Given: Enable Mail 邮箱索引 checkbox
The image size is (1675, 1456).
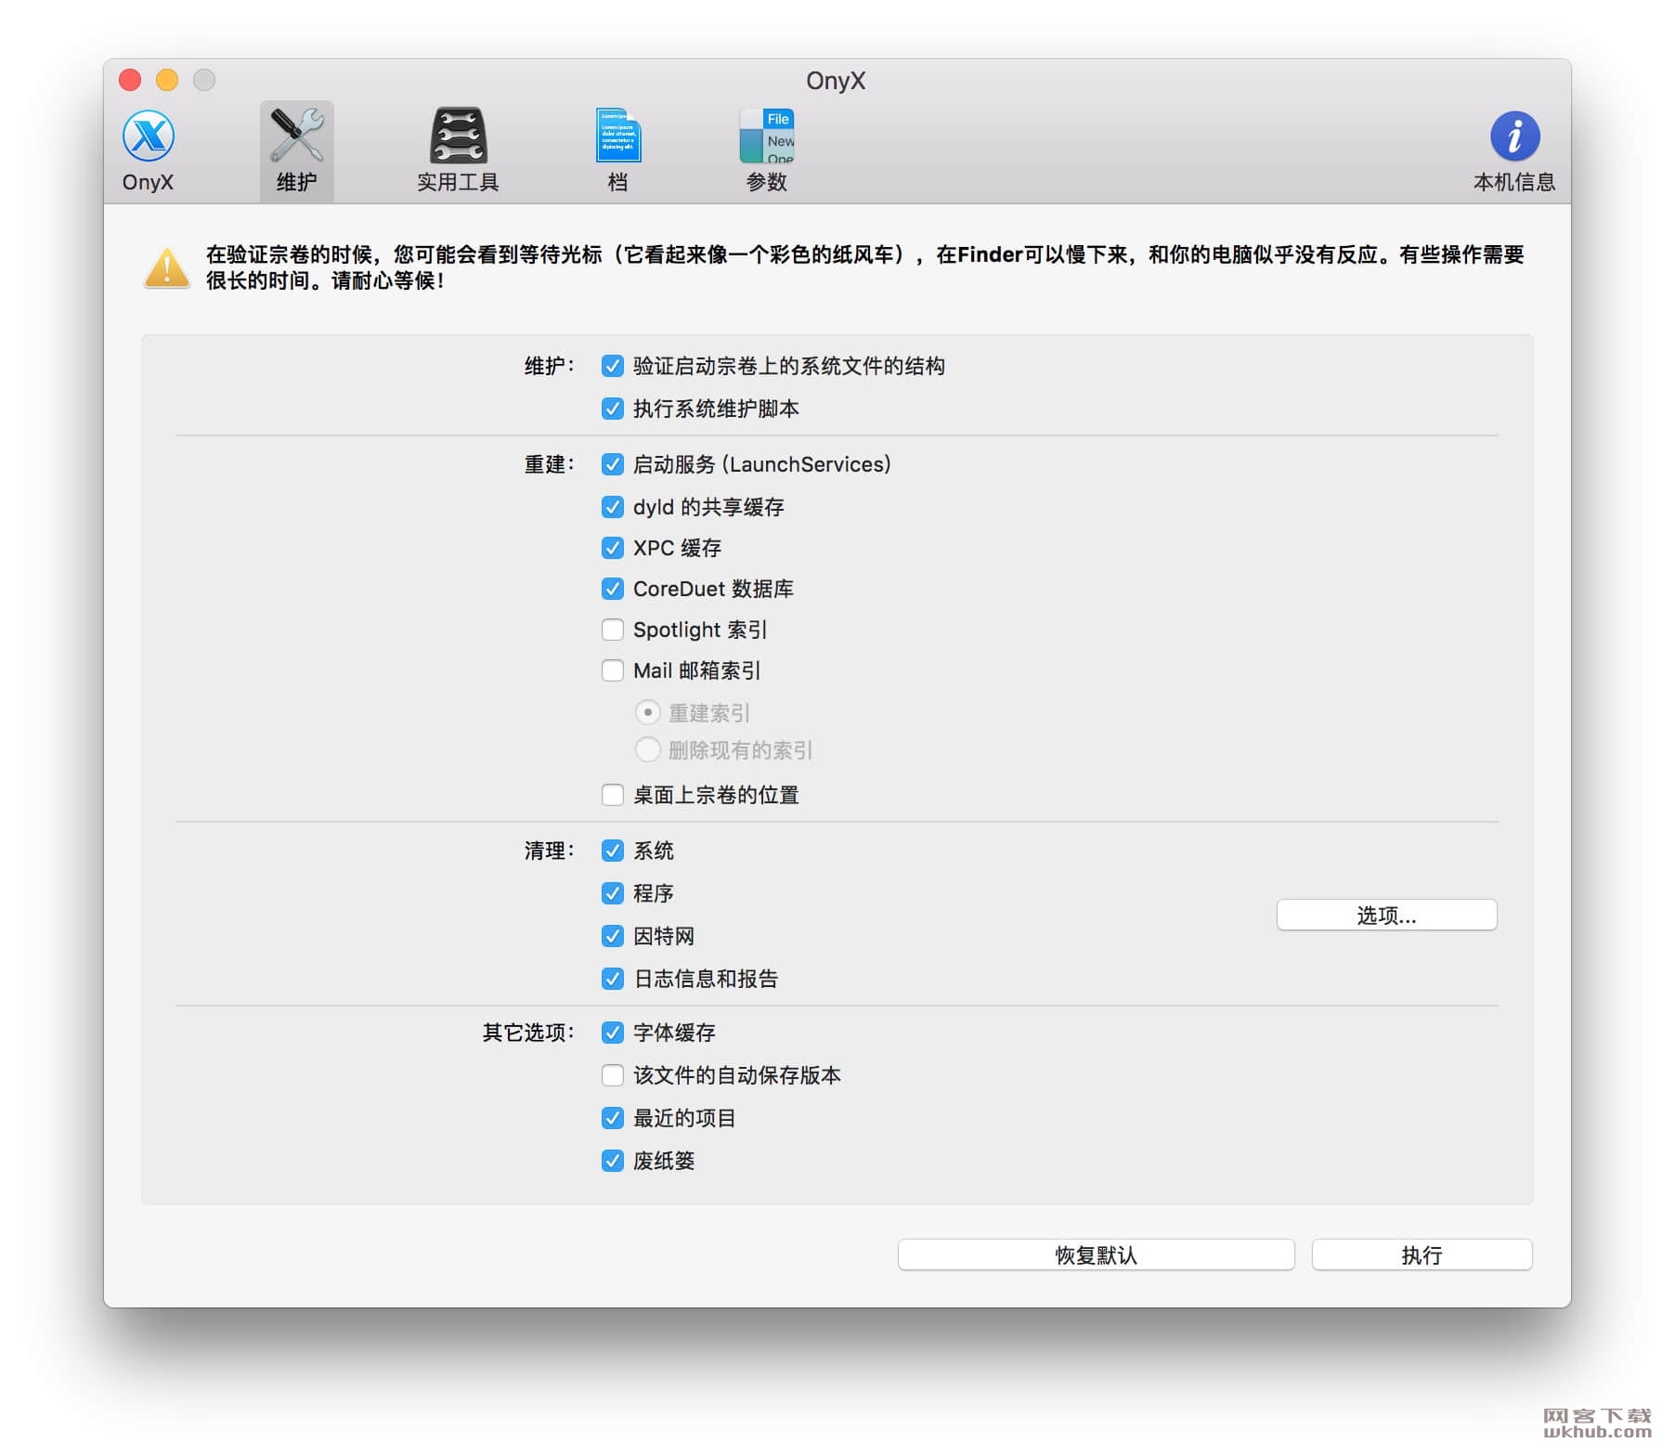Looking at the screenshot, I should [x=613, y=670].
